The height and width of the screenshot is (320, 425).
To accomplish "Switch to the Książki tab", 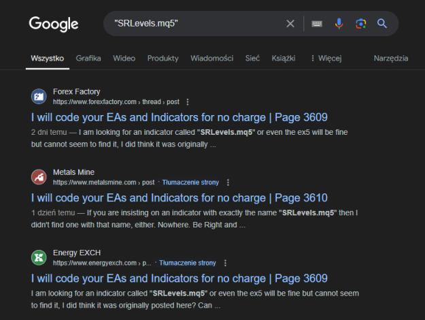I will [x=284, y=59].
